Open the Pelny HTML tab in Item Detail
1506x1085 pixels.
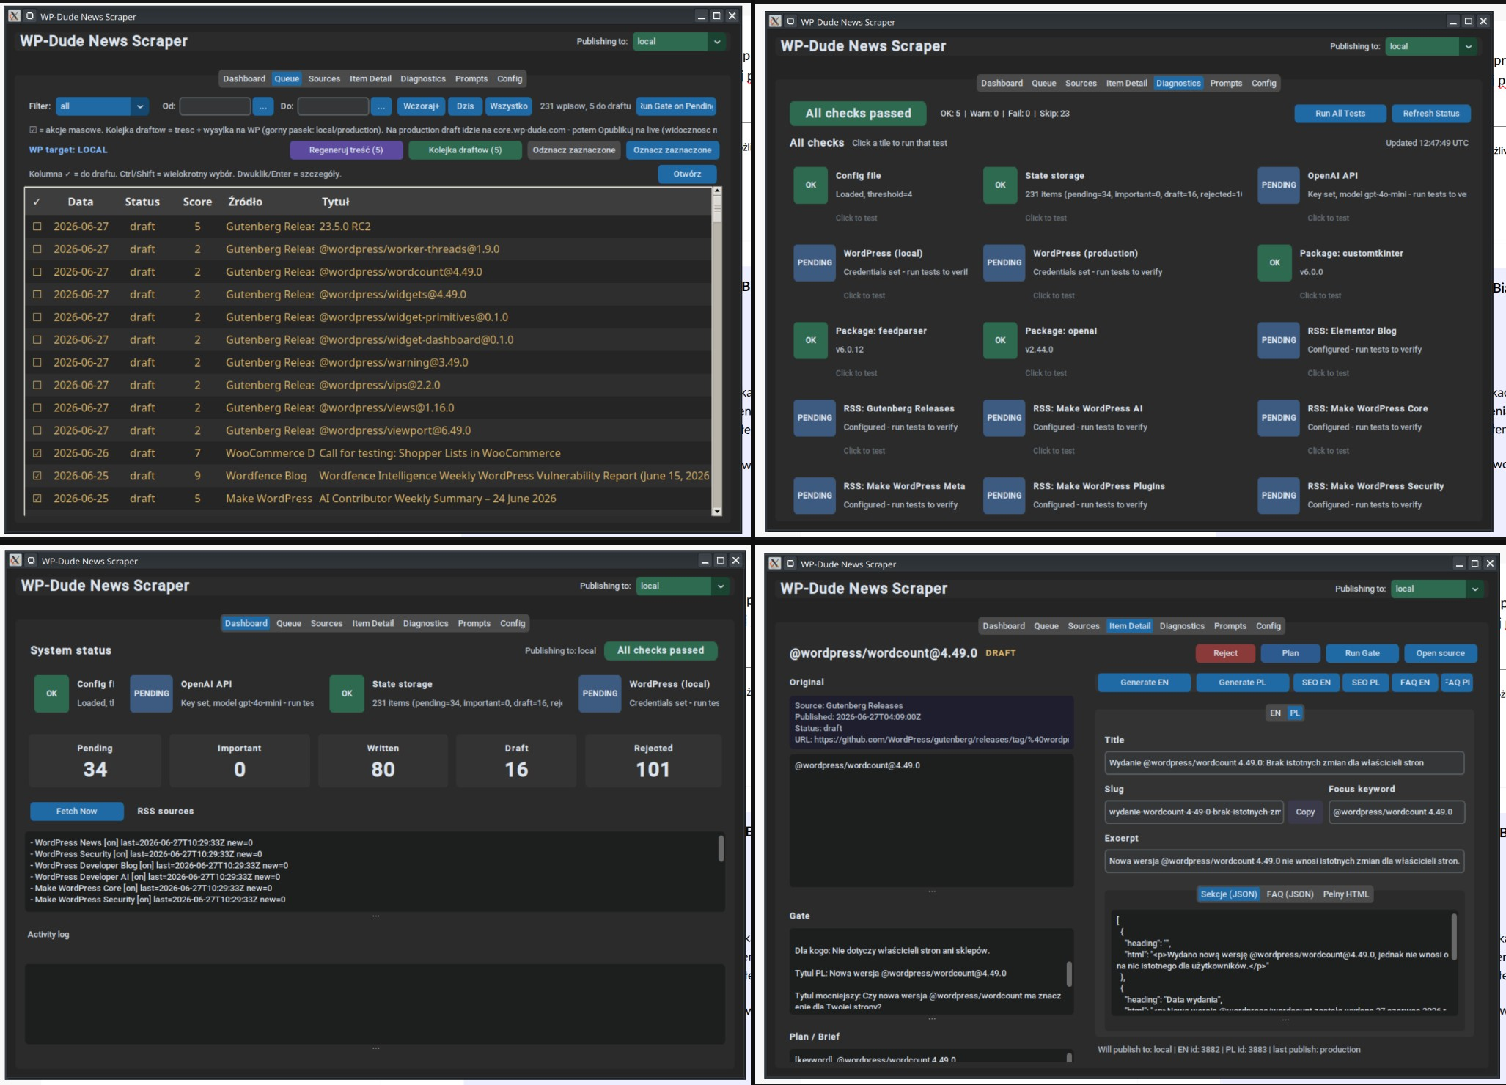tap(1345, 894)
